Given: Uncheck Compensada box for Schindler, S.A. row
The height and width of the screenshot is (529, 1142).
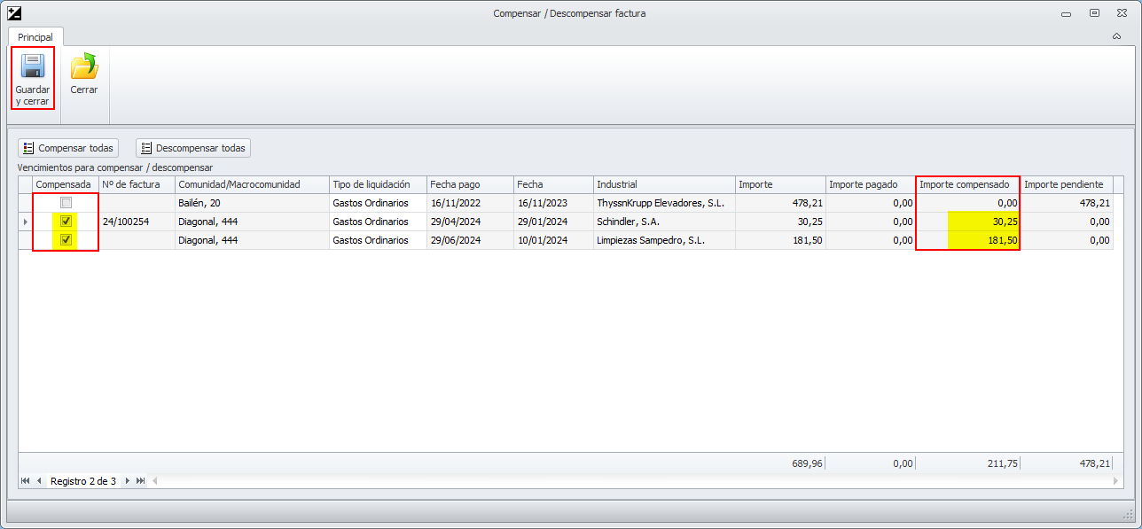Looking at the screenshot, I should [66, 222].
